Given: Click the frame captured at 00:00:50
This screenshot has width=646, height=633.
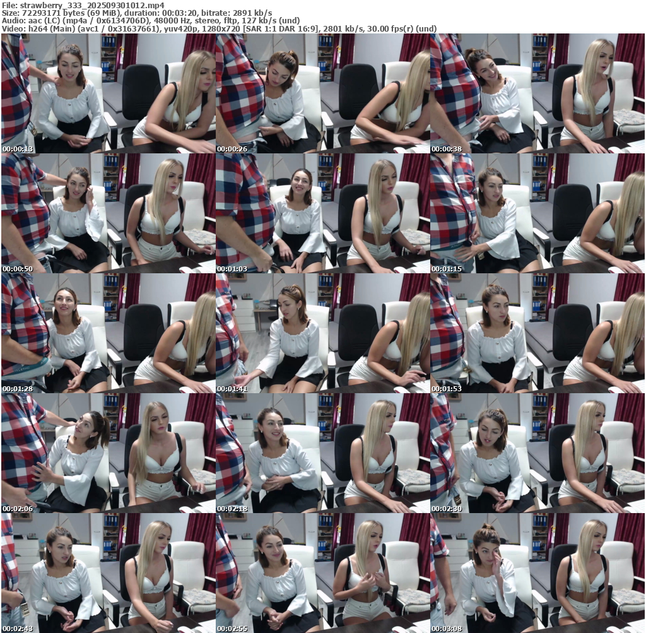Looking at the screenshot, I should (x=108, y=213).
